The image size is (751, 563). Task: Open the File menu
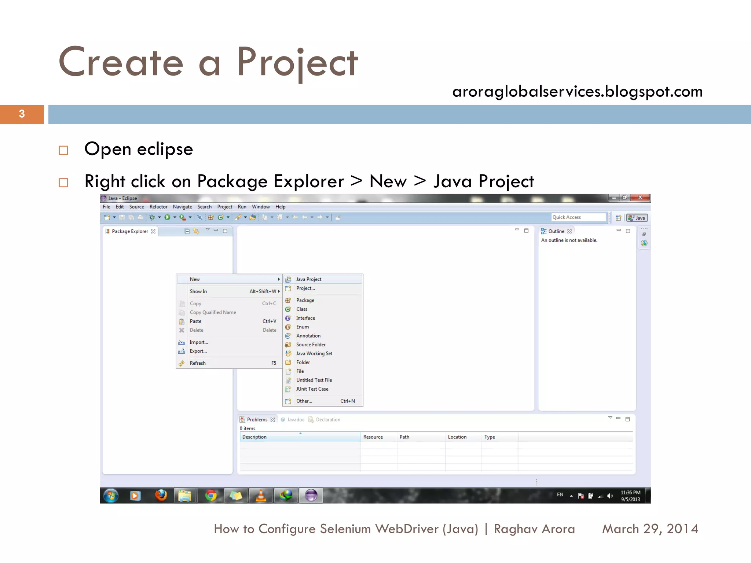[x=106, y=207]
